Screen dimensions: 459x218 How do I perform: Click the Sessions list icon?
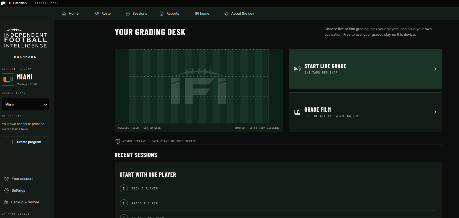pos(128,14)
